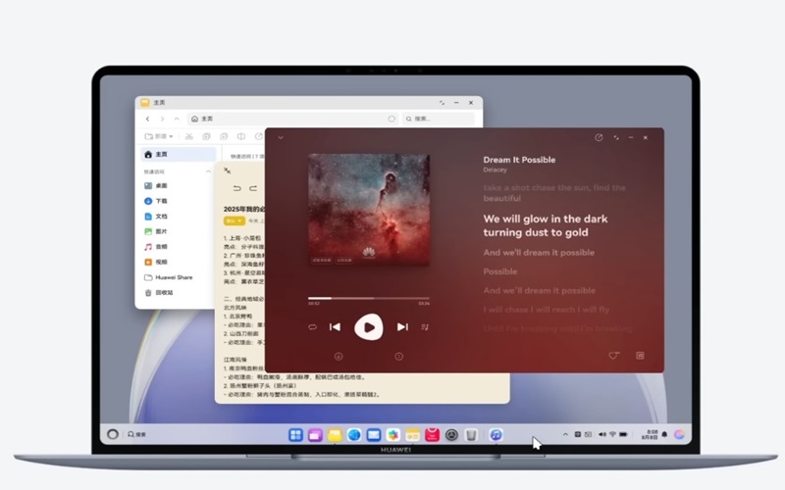Click the copy icon in file manager toolbar
Viewport: 785px width, 490px height.
click(206, 136)
